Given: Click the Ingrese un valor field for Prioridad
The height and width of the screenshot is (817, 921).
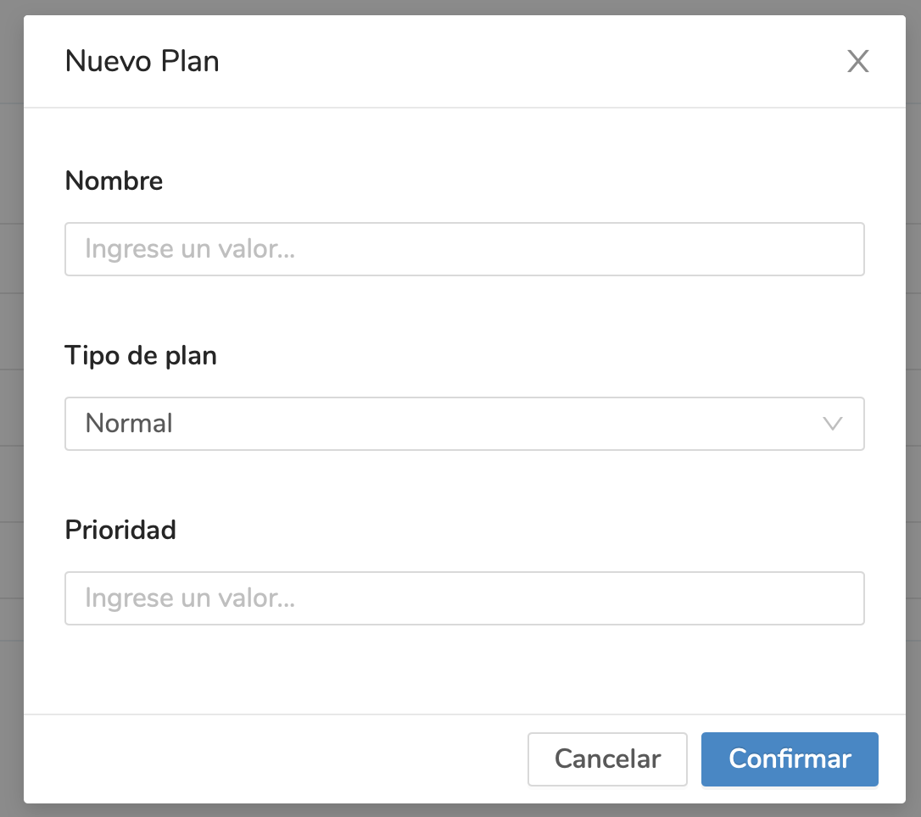Looking at the screenshot, I should (465, 598).
